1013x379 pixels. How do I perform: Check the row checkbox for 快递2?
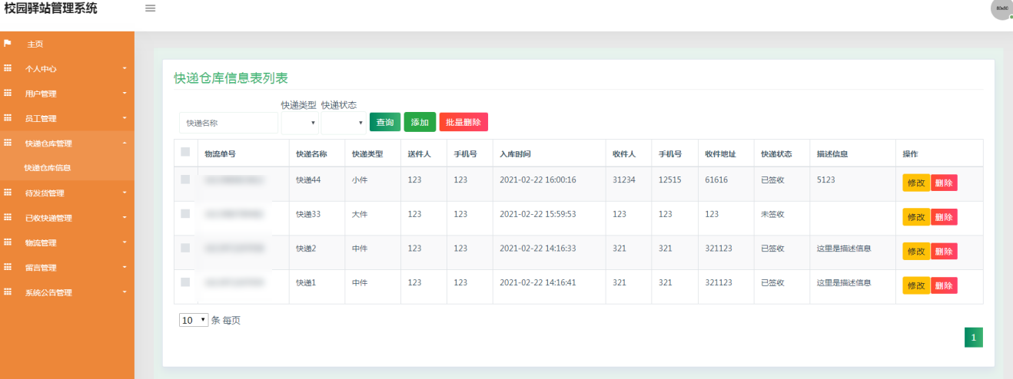185,248
